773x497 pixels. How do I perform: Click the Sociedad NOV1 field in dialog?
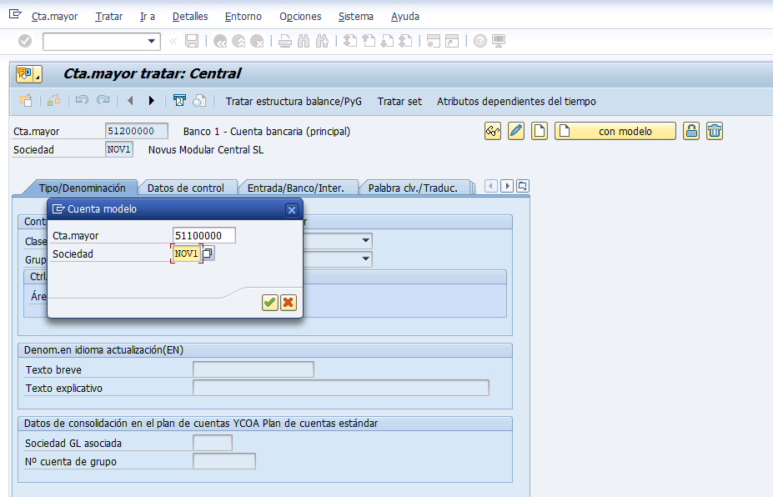pyautogui.click(x=186, y=254)
